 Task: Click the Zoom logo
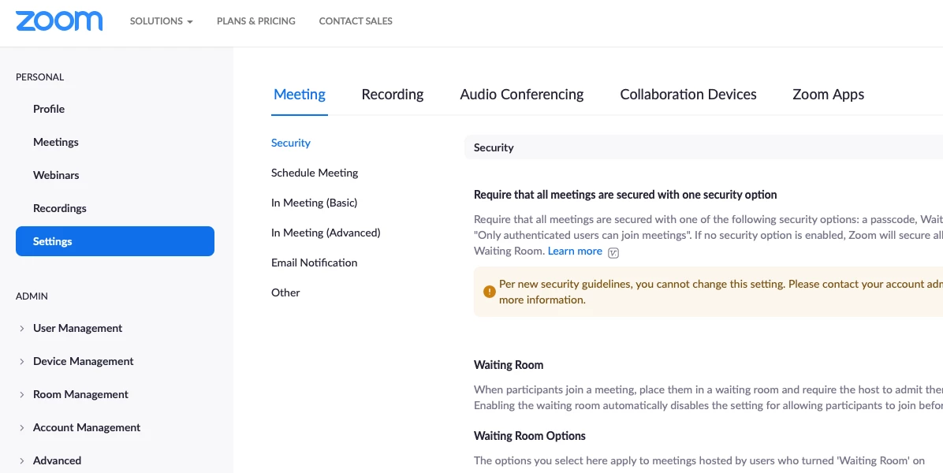coord(59,21)
